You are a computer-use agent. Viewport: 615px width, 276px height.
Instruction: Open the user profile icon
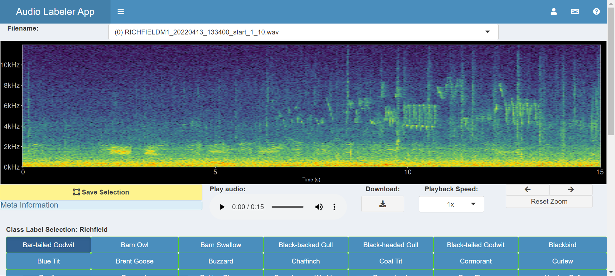pos(553,11)
